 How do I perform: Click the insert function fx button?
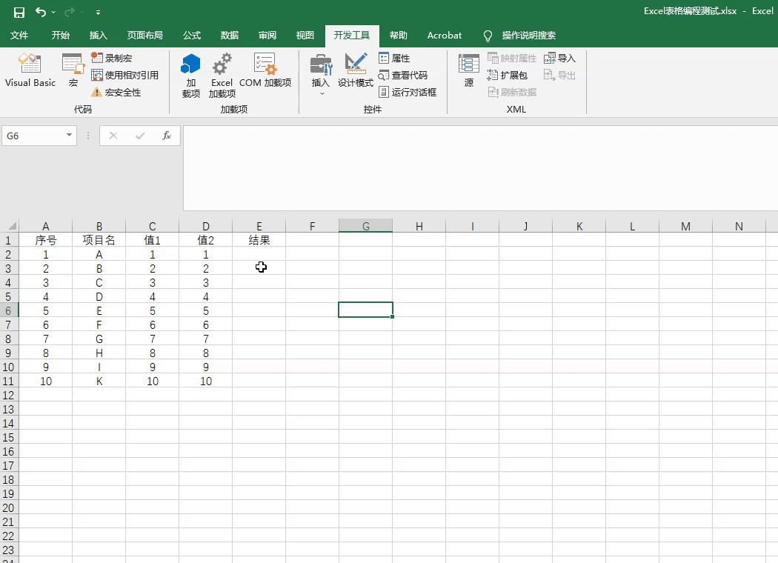[167, 136]
